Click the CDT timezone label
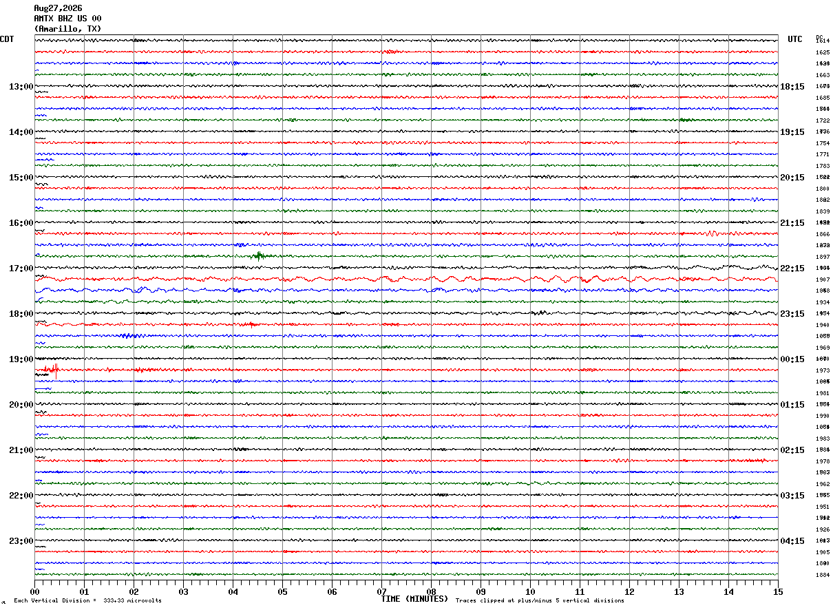The height and width of the screenshot is (610, 833). [7, 39]
